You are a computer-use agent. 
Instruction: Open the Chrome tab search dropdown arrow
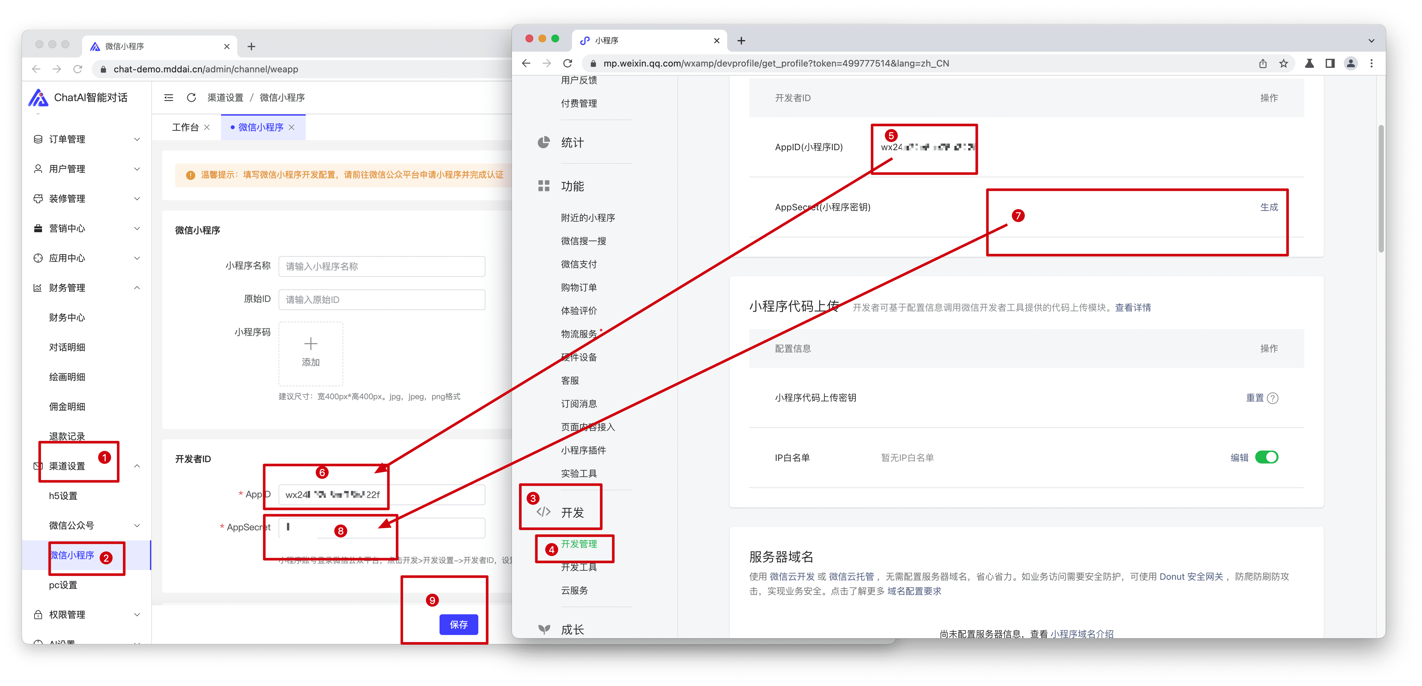(1371, 41)
